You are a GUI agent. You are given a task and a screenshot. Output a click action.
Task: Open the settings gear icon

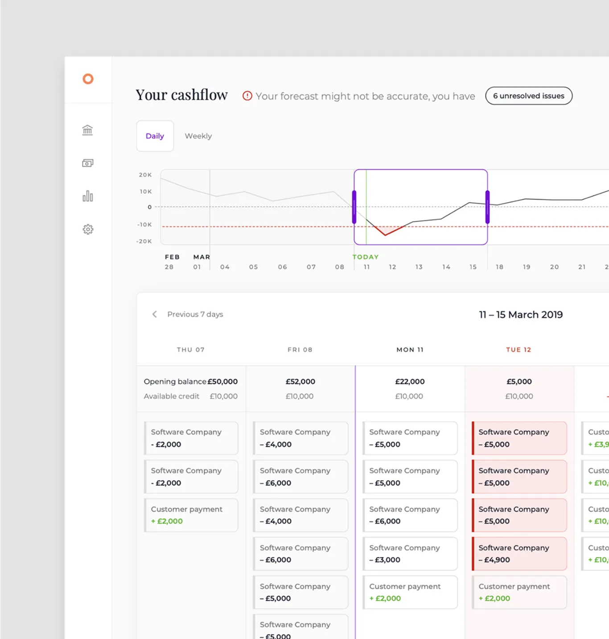point(88,229)
